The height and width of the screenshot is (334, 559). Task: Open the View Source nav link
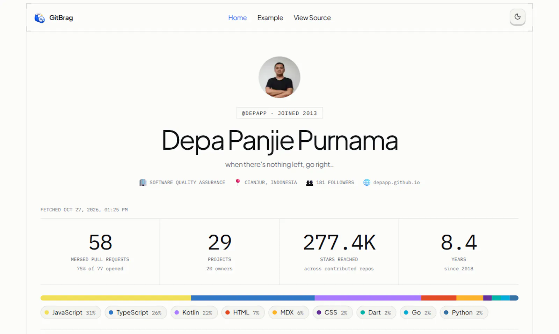(312, 18)
